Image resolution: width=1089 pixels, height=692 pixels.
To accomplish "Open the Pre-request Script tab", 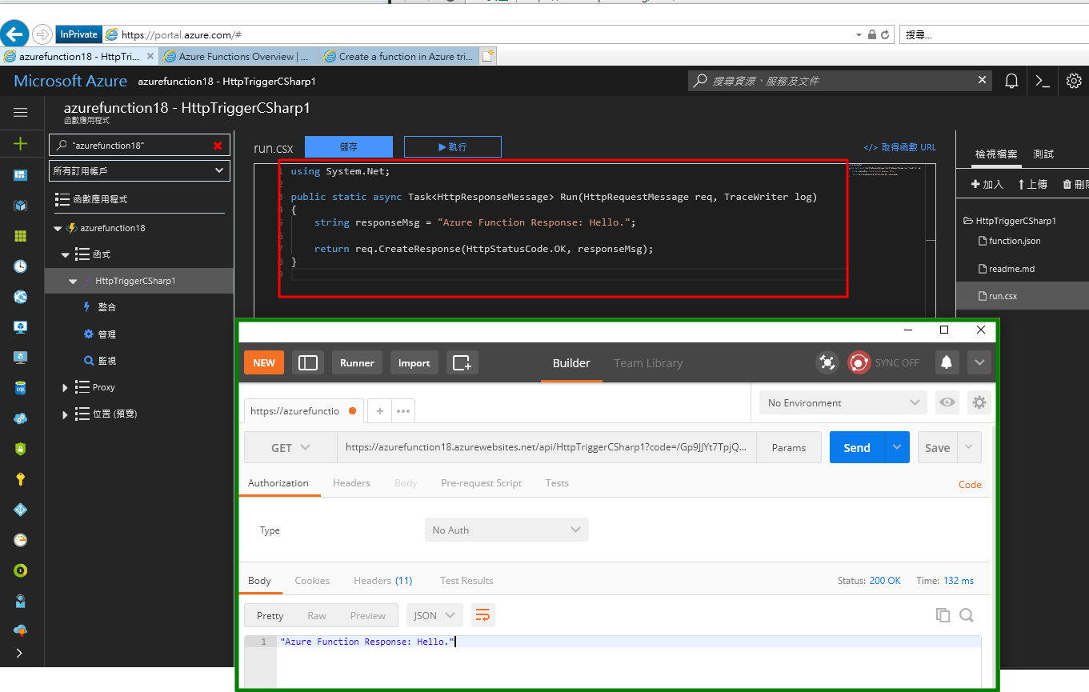I will click(x=481, y=483).
